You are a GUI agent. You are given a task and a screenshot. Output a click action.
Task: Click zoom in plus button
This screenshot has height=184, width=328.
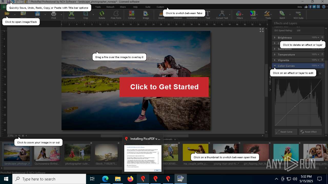[x=23, y=136]
